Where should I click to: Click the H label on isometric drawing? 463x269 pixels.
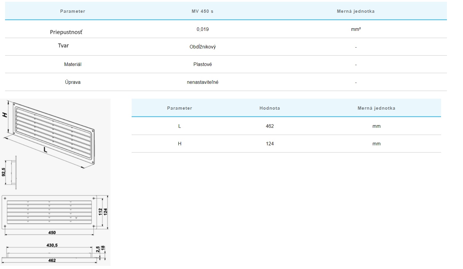click(x=5, y=114)
